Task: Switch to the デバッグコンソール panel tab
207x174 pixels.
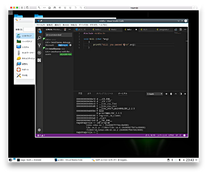Action: 105,94
